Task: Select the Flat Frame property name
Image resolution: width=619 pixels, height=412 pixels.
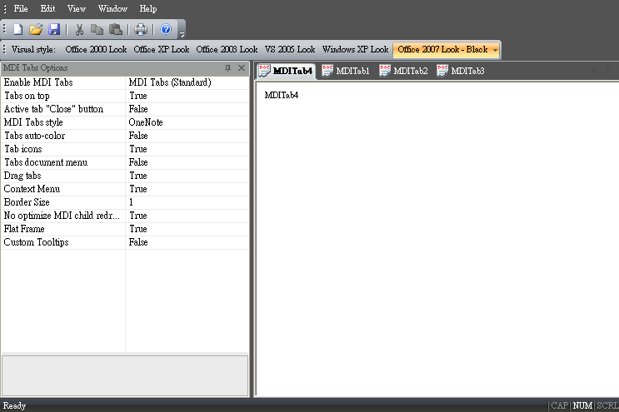Action: click(23, 229)
